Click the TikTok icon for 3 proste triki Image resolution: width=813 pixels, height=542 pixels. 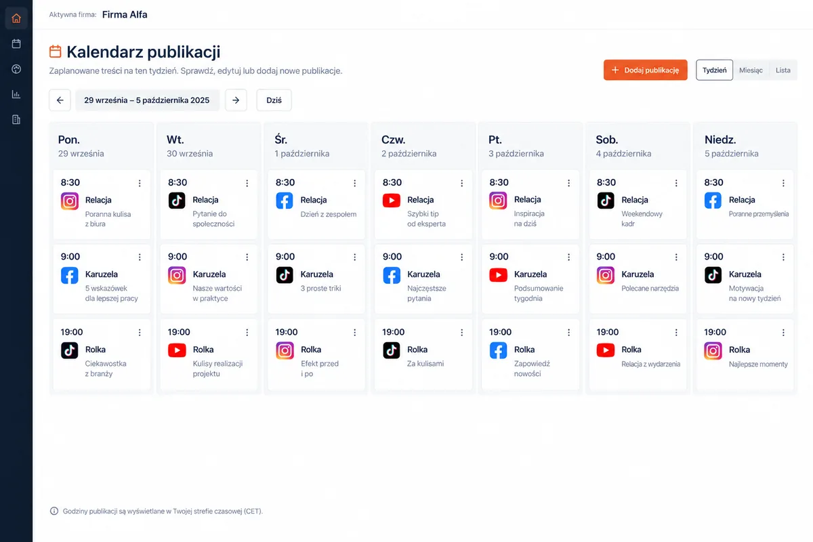[285, 275]
